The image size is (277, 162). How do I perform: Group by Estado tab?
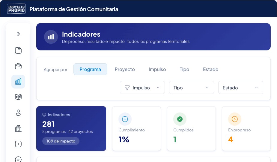(x=210, y=69)
